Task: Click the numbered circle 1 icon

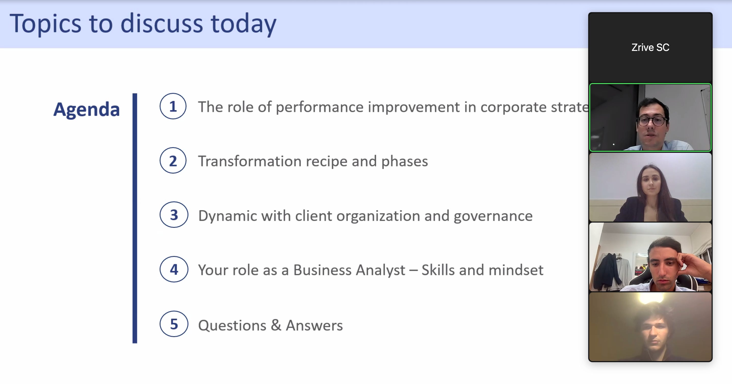Action: click(173, 106)
